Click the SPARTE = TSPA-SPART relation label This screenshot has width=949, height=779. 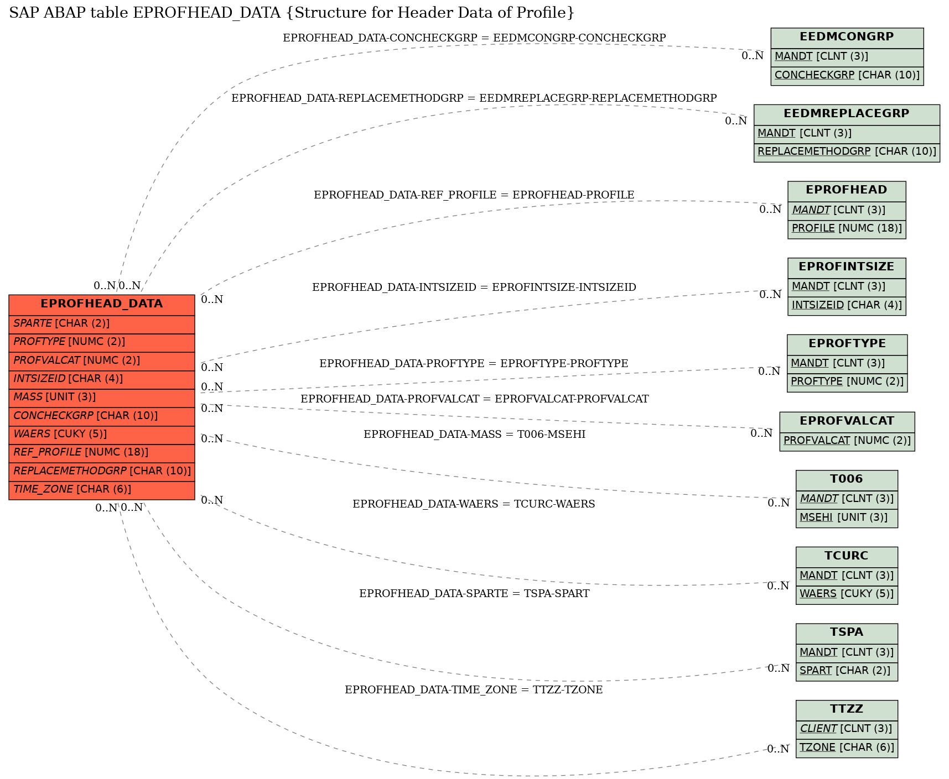click(474, 594)
